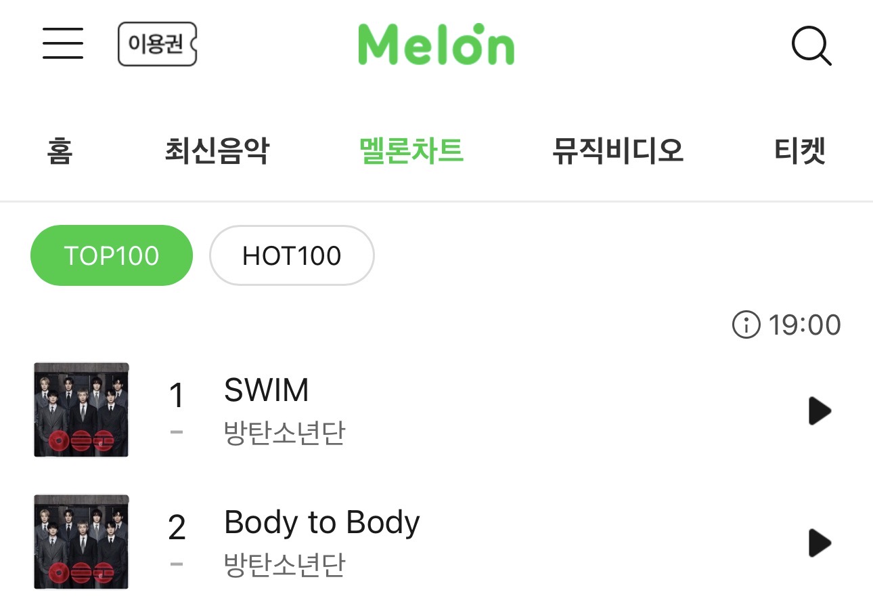Select the 멜론차트 tab
The image size is (873, 609).
tap(411, 150)
